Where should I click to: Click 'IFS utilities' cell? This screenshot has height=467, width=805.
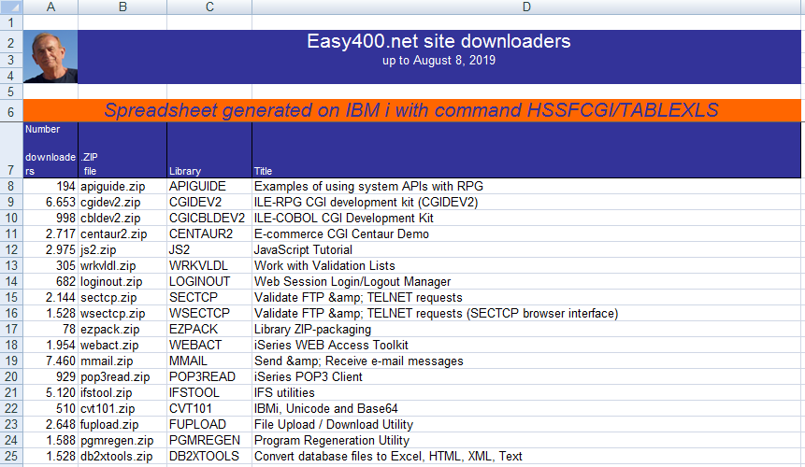point(526,392)
